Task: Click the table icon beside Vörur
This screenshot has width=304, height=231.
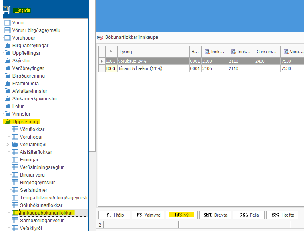Action: point(8,22)
